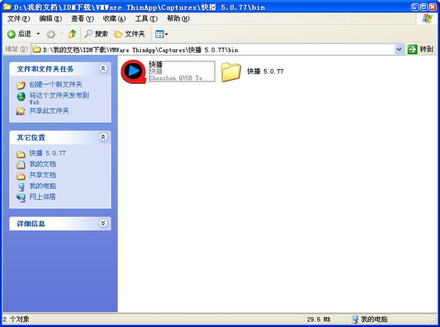Open the Back button history dropdown arrow

(39, 34)
